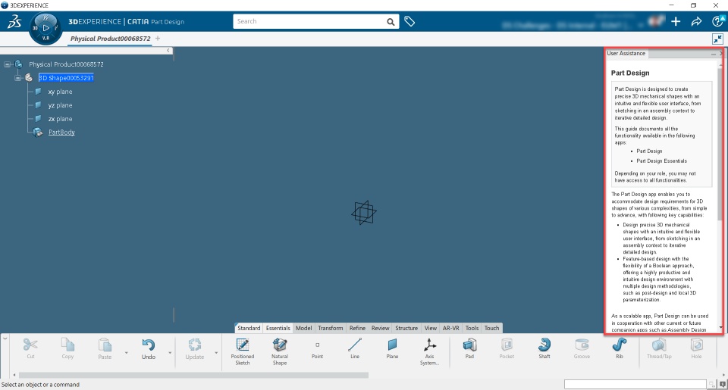Open the Tools tab
Viewport: 728px width, 390px height.
tap(472, 328)
